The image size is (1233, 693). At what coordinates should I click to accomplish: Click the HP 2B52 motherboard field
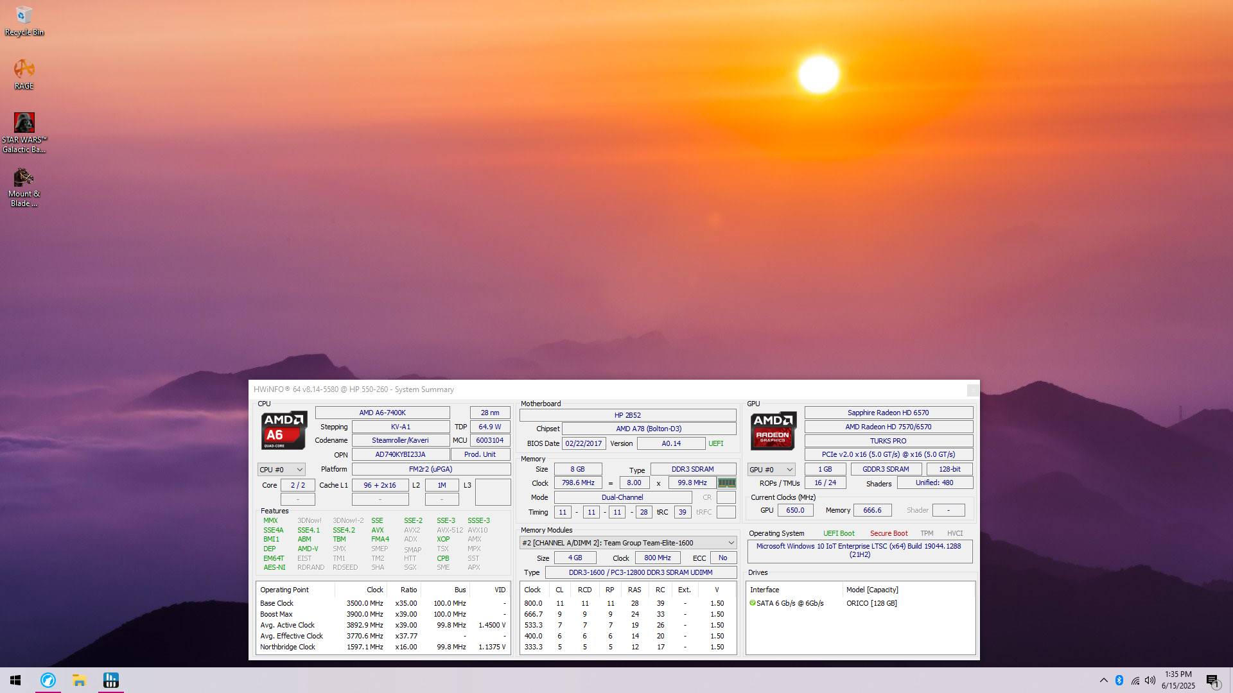627,415
